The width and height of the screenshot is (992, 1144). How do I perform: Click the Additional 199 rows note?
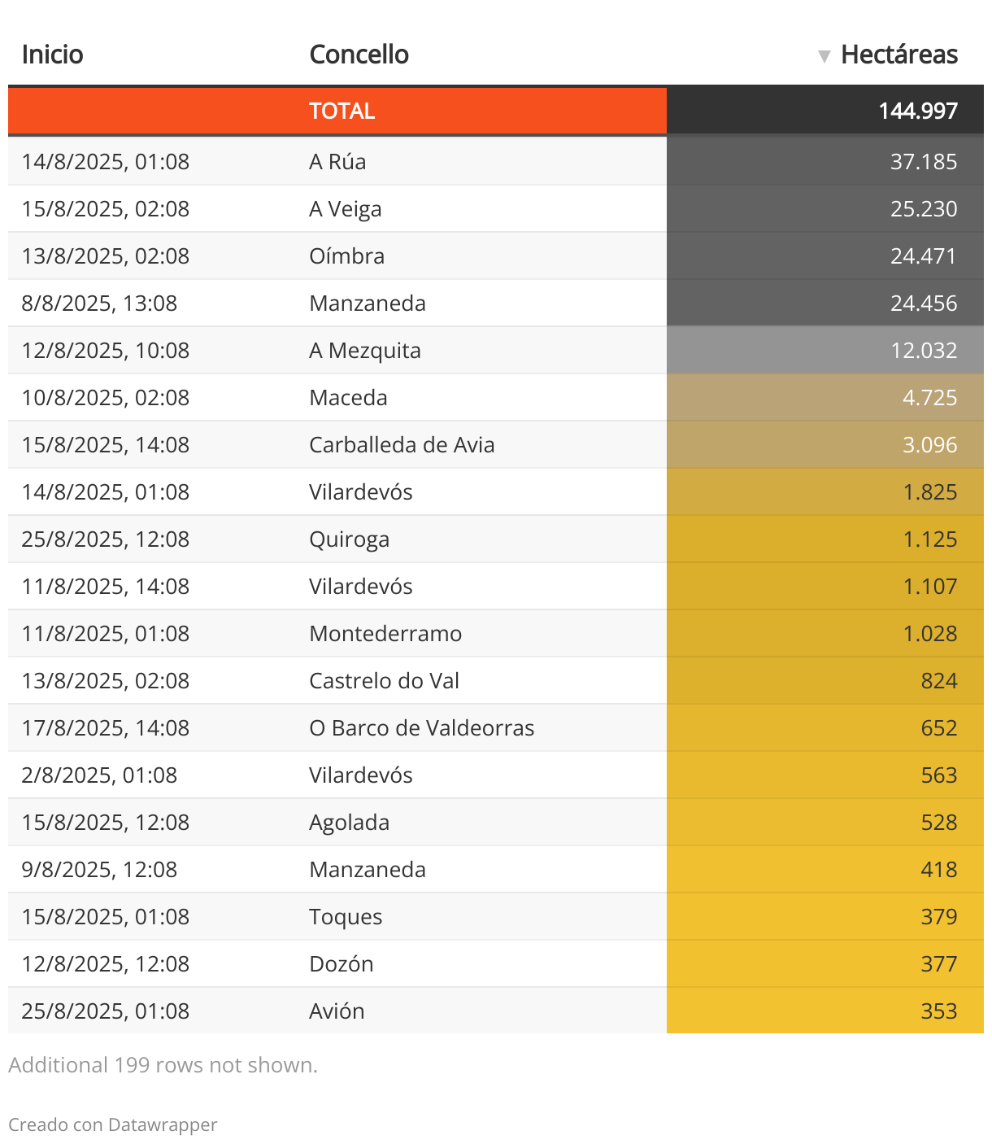tap(163, 1065)
